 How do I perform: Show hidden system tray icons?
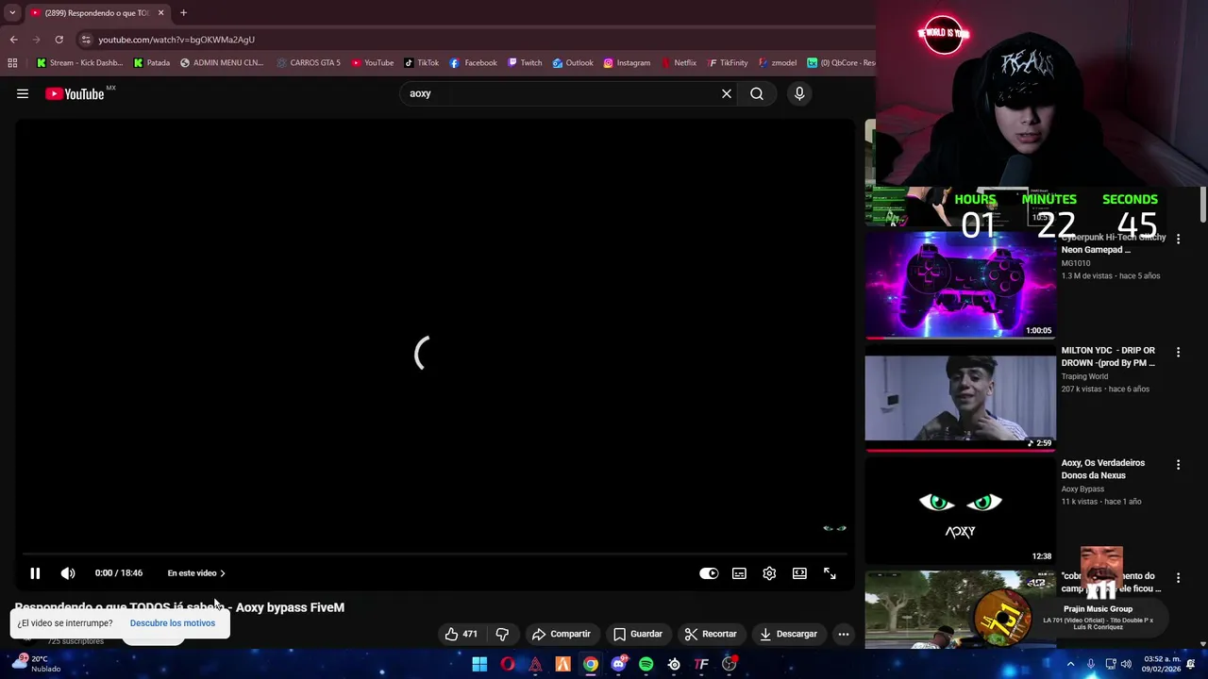[1070, 664]
